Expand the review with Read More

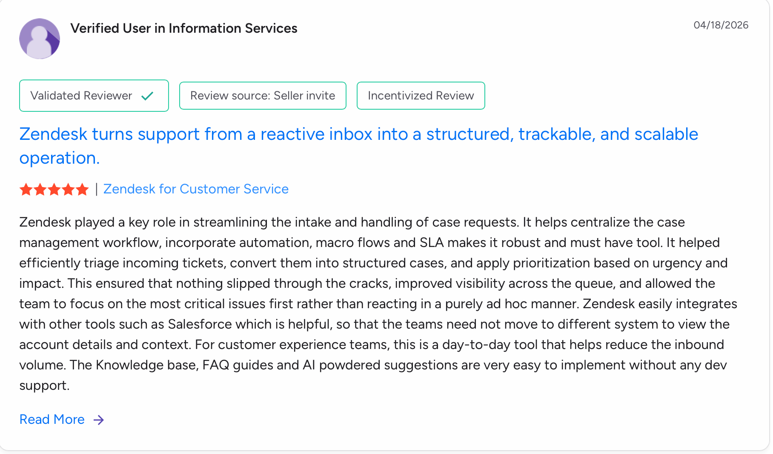pyautogui.click(x=52, y=420)
